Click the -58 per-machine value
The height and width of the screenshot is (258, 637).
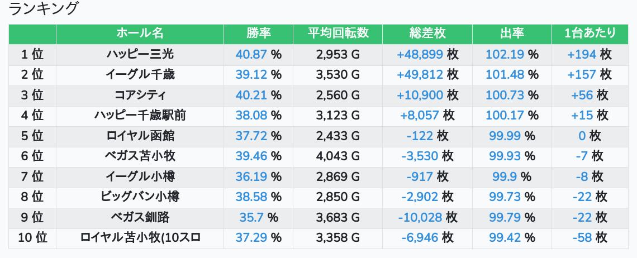(x=582, y=238)
